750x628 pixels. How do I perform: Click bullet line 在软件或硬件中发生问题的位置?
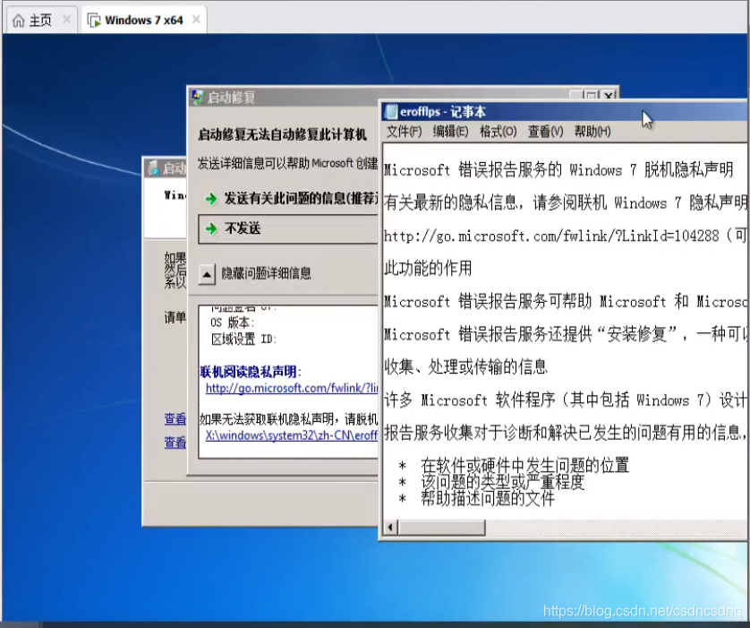[x=525, y=465]
